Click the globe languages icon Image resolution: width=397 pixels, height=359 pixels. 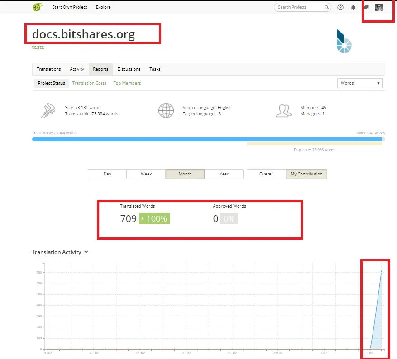(166, 110)
